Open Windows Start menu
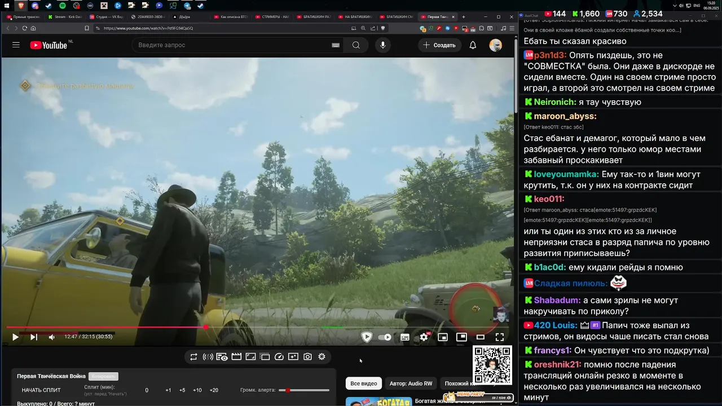This screenshot has width=722, height=406. pos(6,6)
